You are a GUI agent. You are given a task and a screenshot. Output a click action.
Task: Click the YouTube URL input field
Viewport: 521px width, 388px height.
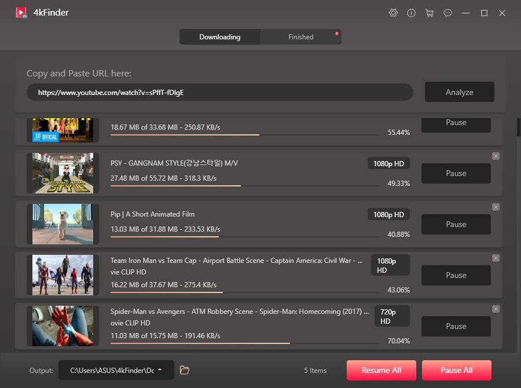point(220,92)
